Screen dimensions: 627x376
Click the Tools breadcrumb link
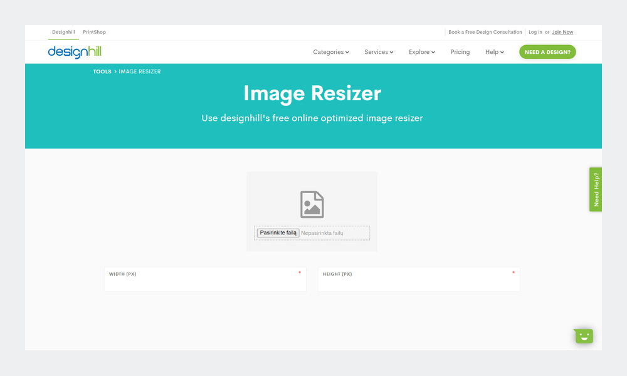102,71
